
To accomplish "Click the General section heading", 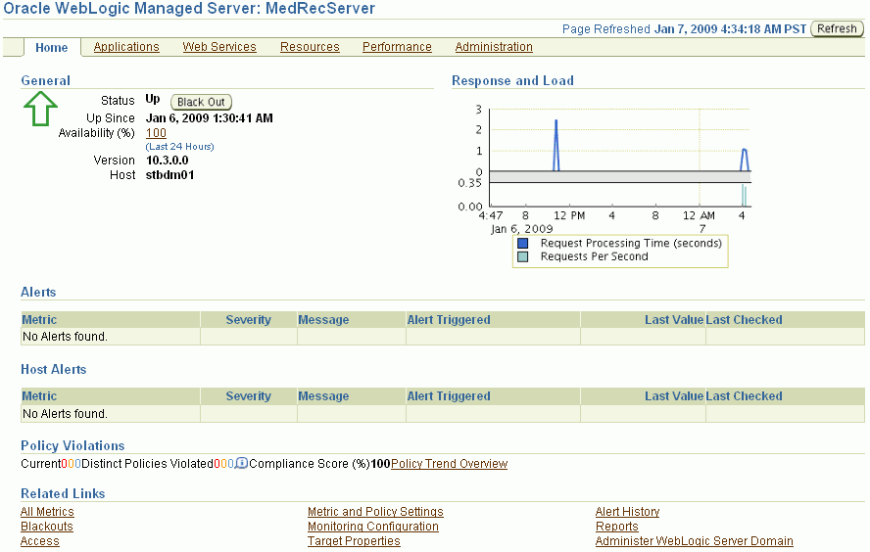I will pos(45,81).
